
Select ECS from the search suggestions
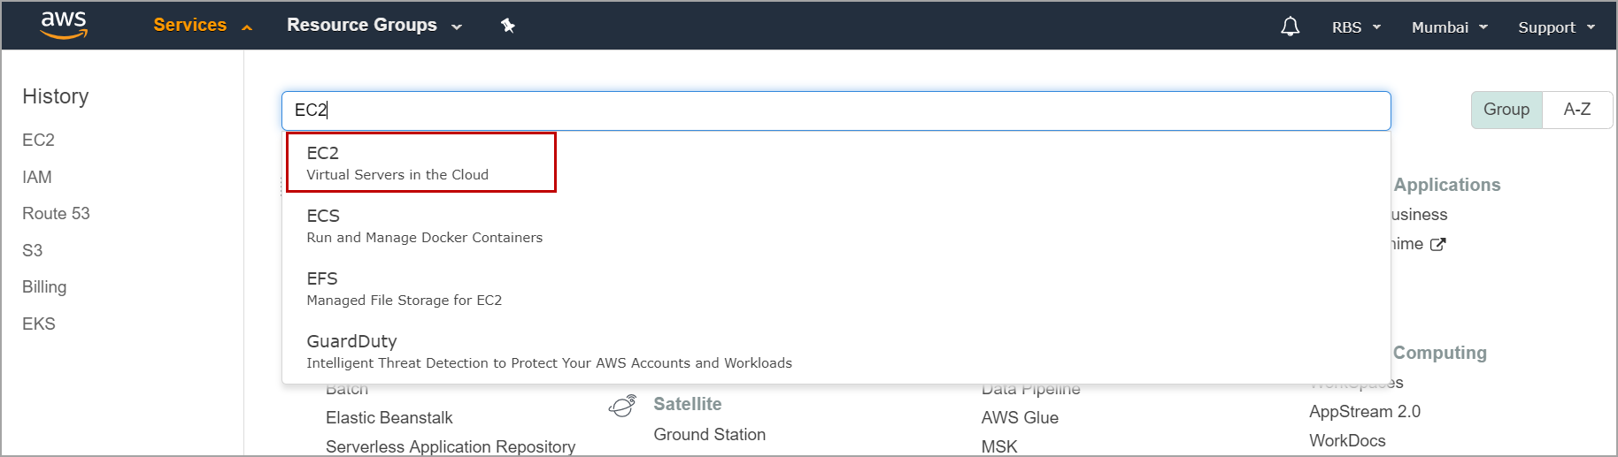pos(424,225)
